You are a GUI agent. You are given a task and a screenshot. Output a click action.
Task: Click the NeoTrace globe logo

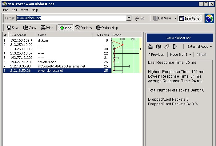(x=209, y=18)
